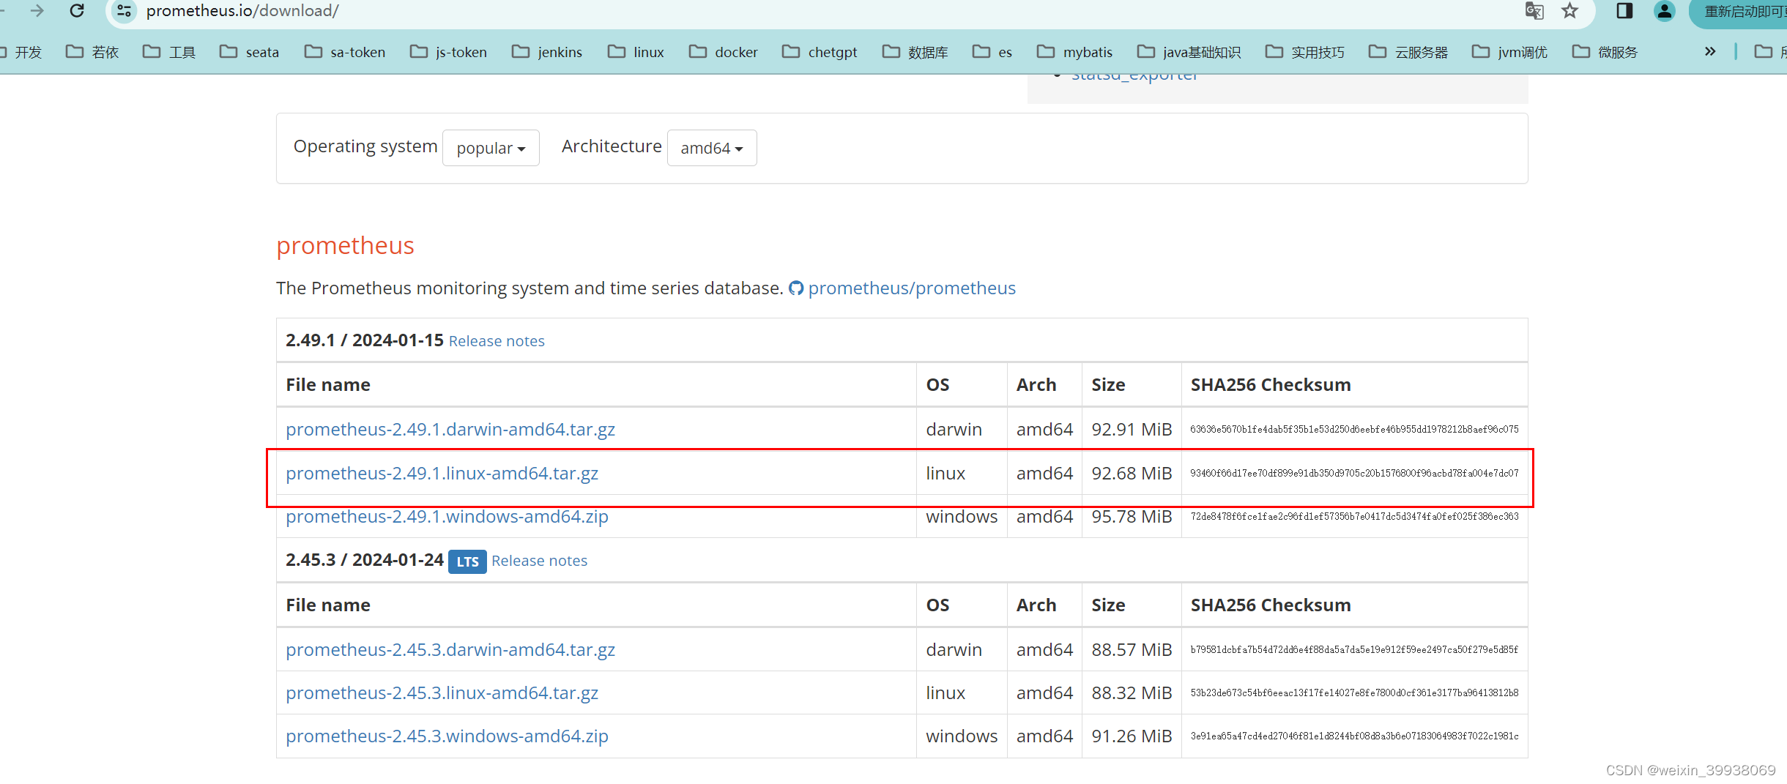Click the forward navigation arrow
The width and height of the screenshot is (1787, 784).
click(37, 11)
